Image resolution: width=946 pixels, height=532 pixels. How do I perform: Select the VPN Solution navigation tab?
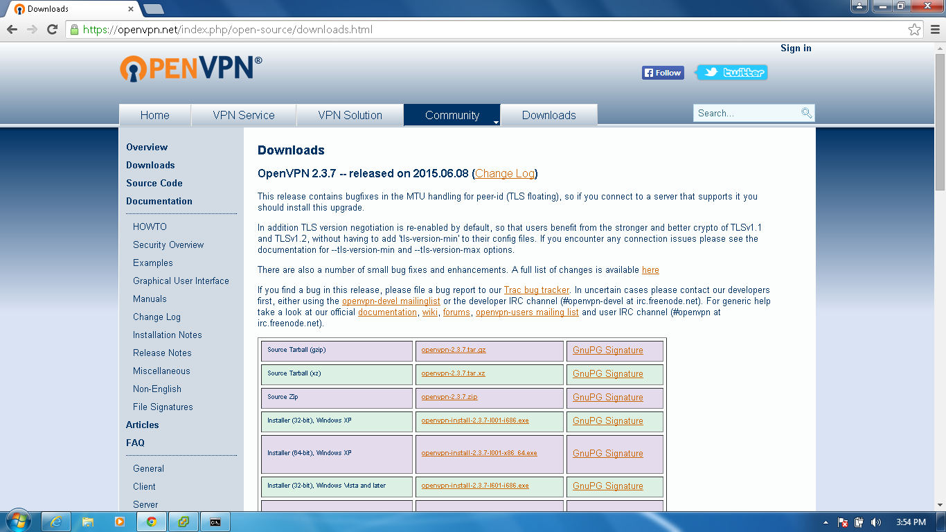[x=350, y=115]
